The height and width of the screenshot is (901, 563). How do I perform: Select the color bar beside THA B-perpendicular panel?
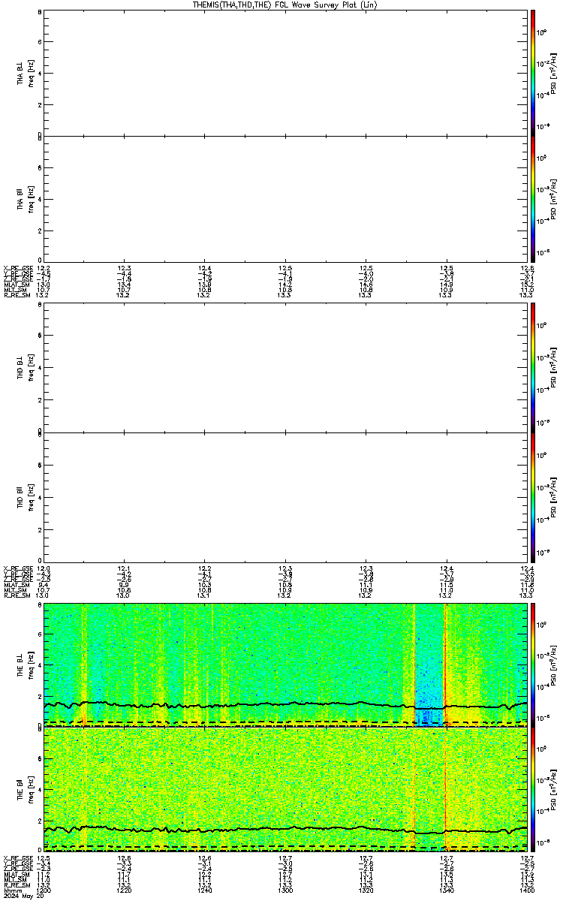[533, 72]
